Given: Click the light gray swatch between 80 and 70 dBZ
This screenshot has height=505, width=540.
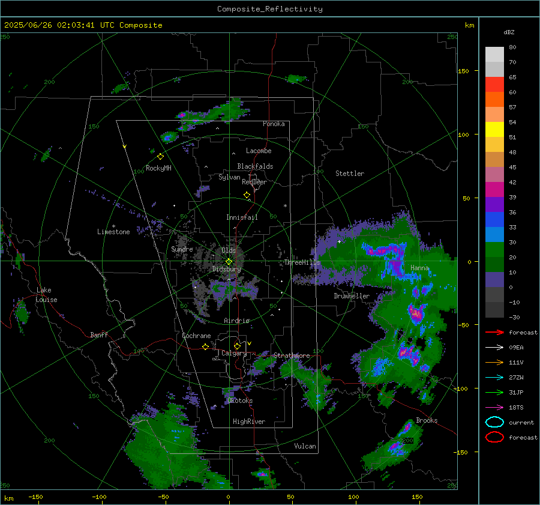Looking at the screenshot, I should [x=494, y=55].
